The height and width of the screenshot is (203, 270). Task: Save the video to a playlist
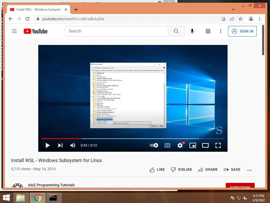tap(232, 170)
